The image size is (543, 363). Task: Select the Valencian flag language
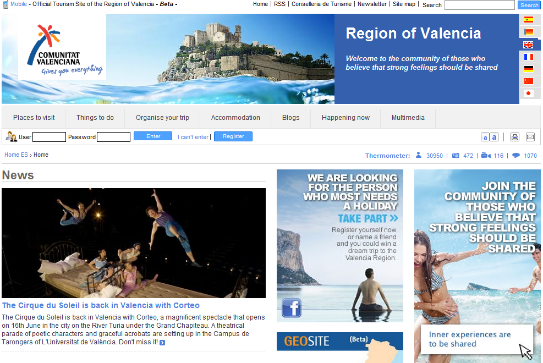pyautogui.click(x=529, y=32)
